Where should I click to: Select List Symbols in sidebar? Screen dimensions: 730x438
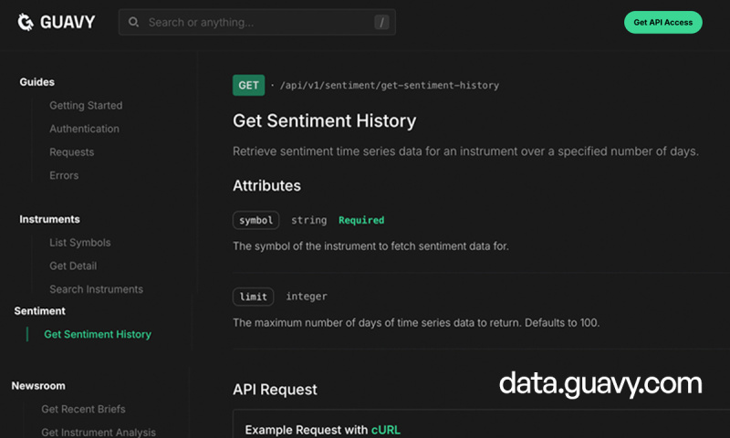pyautogui.click(x=79, y=243)
